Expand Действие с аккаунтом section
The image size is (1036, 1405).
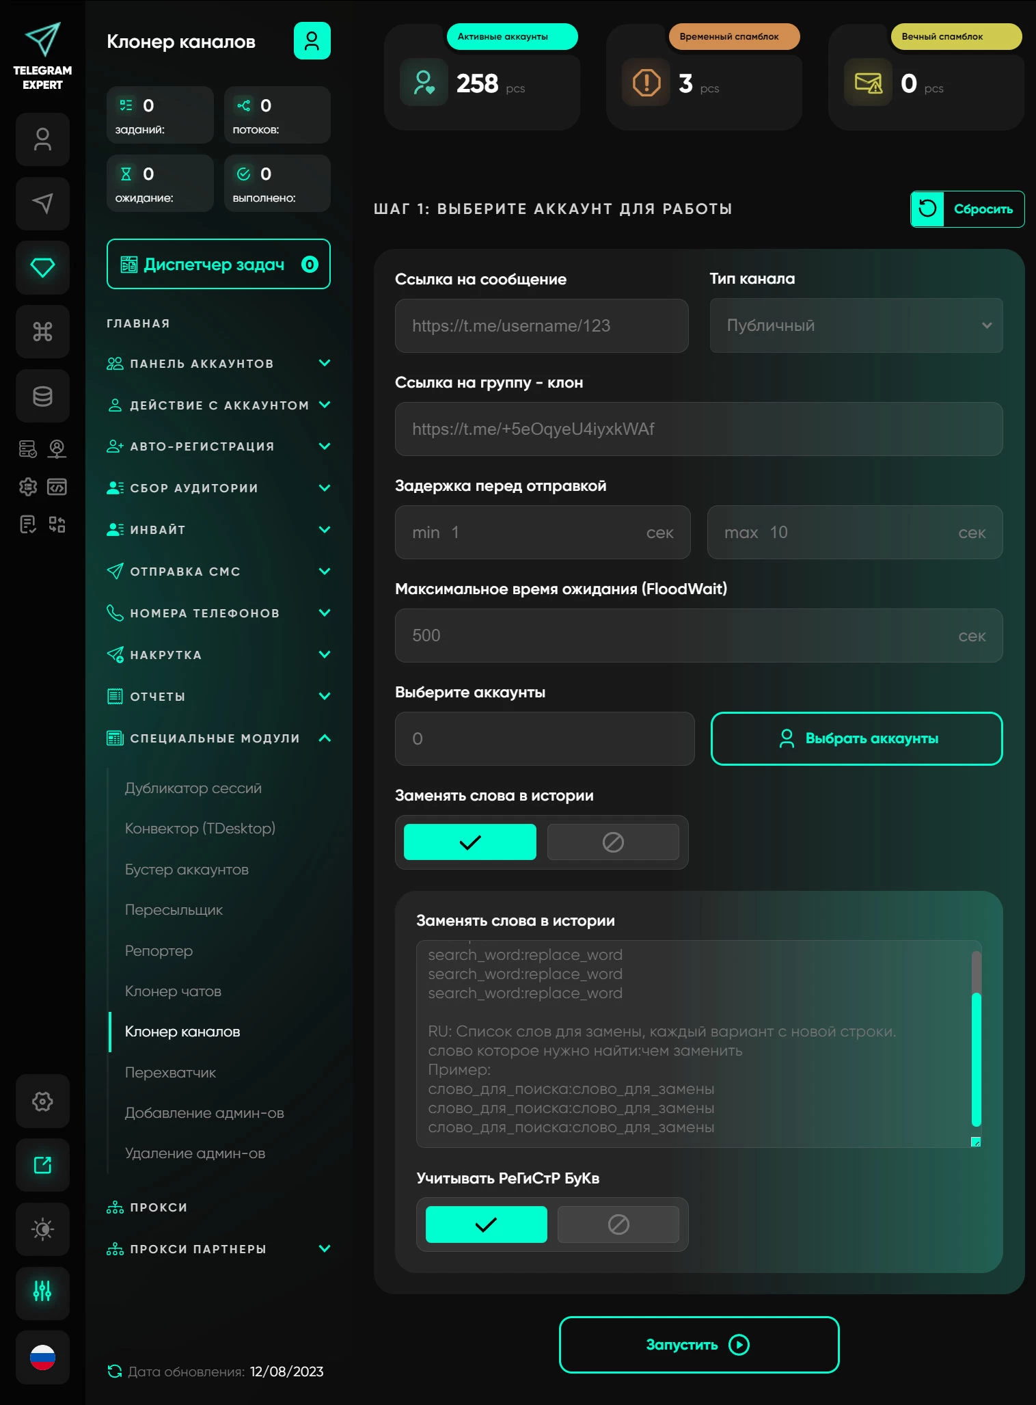point(219,405)
